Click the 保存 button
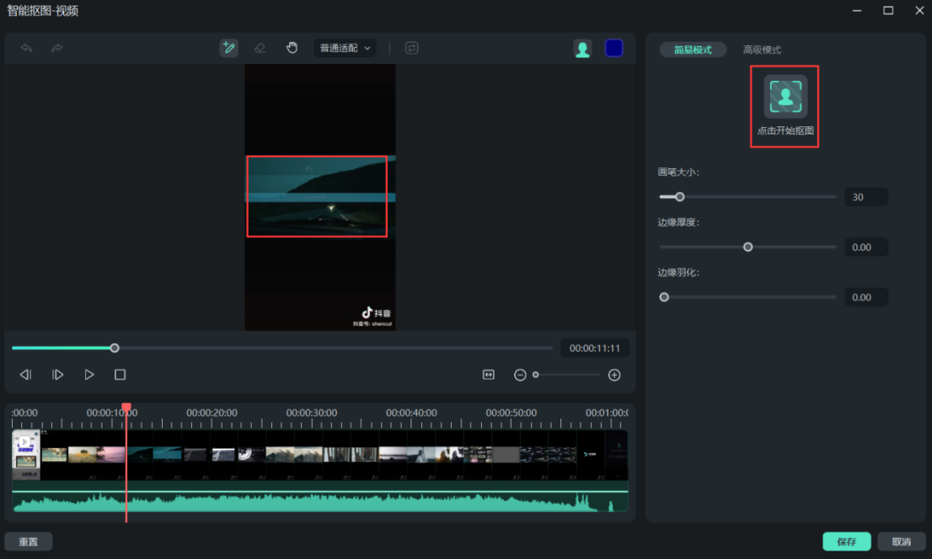 tap(847, 541)
